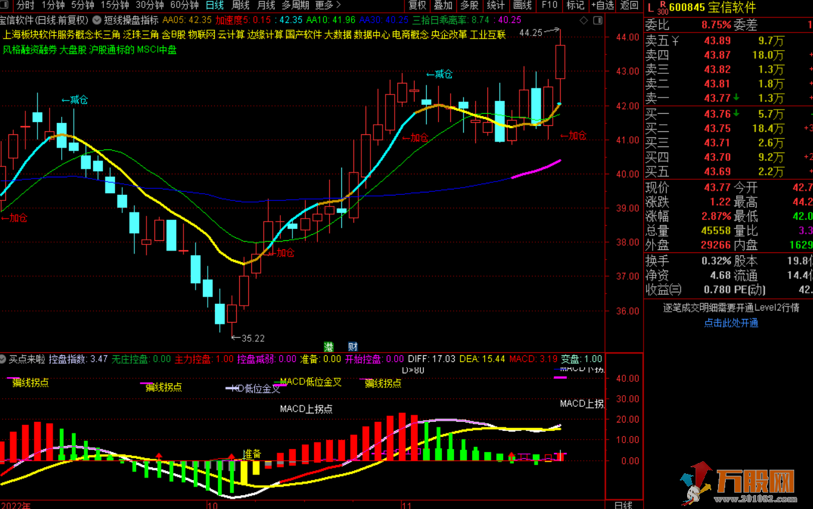The image size is (813, 509).
Task: Open the 统计 statistics button
Action: click(496, 5)
